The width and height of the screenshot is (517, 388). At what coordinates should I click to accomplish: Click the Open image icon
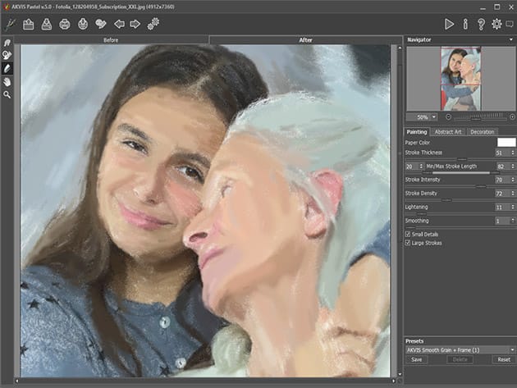point(28,24)
